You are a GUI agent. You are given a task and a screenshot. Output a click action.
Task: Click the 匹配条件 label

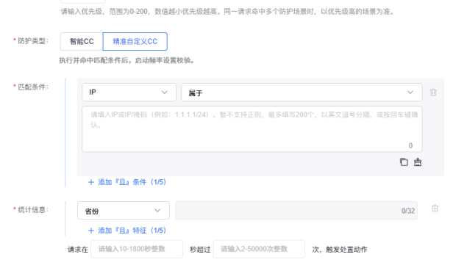pyautogui.click(x=32, y=87)
